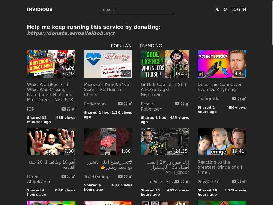
Task: Open title 'Does This Connector Even Do Anything?'
Action: [220, 87]
